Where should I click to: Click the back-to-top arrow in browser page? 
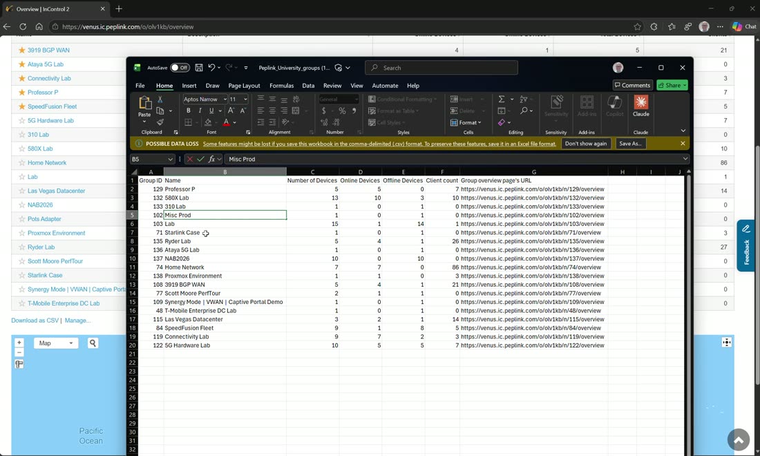[x=738, y=440]
